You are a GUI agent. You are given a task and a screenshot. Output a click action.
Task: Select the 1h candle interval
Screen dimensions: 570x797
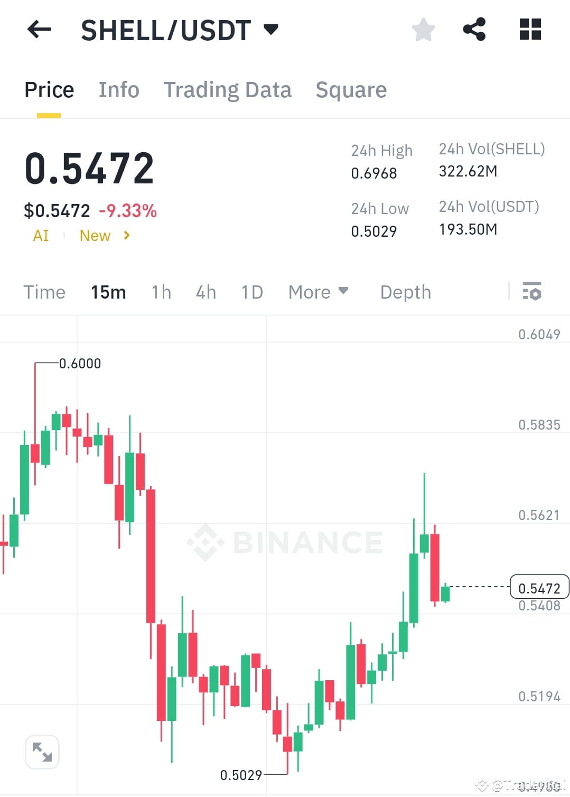tap(161, 292)
